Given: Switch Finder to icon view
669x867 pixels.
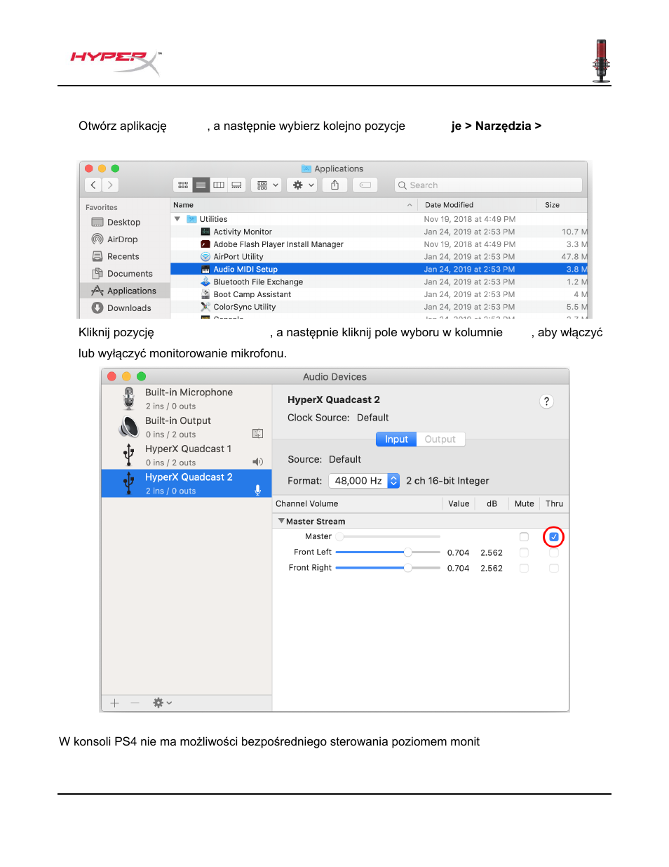Looking at the screenshot, I should coord(183,185).
